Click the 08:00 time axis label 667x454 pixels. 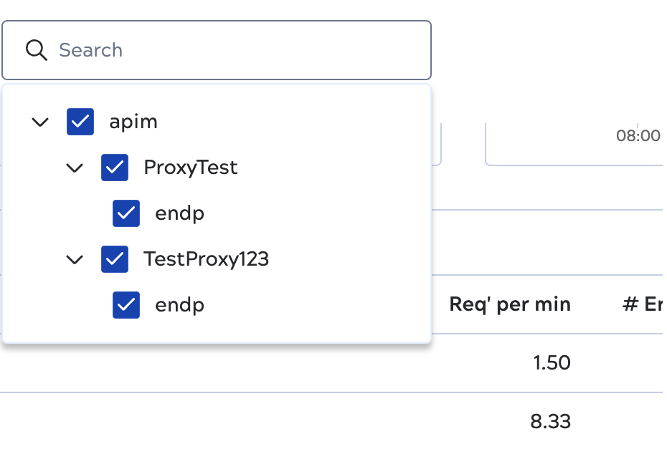tap(638, 136)
